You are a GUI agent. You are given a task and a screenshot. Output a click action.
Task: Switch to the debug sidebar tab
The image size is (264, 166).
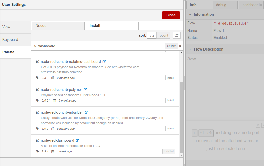coord(225,5)
